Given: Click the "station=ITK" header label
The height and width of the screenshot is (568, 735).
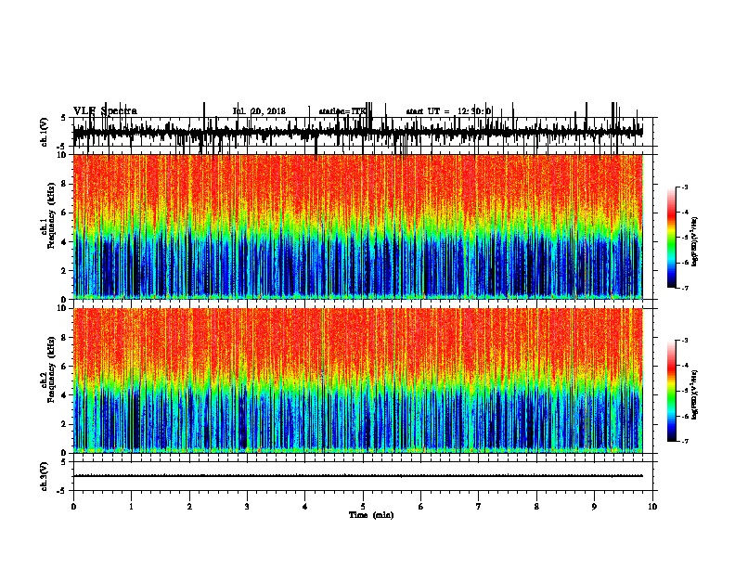Looking at the screenshot, I should [342, 111].
